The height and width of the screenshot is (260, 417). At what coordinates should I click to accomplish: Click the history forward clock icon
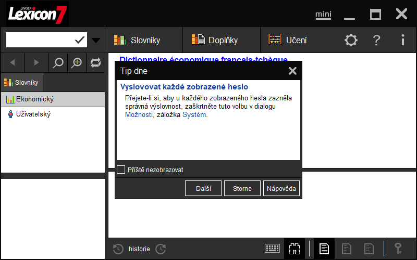[x=161, y=249]
